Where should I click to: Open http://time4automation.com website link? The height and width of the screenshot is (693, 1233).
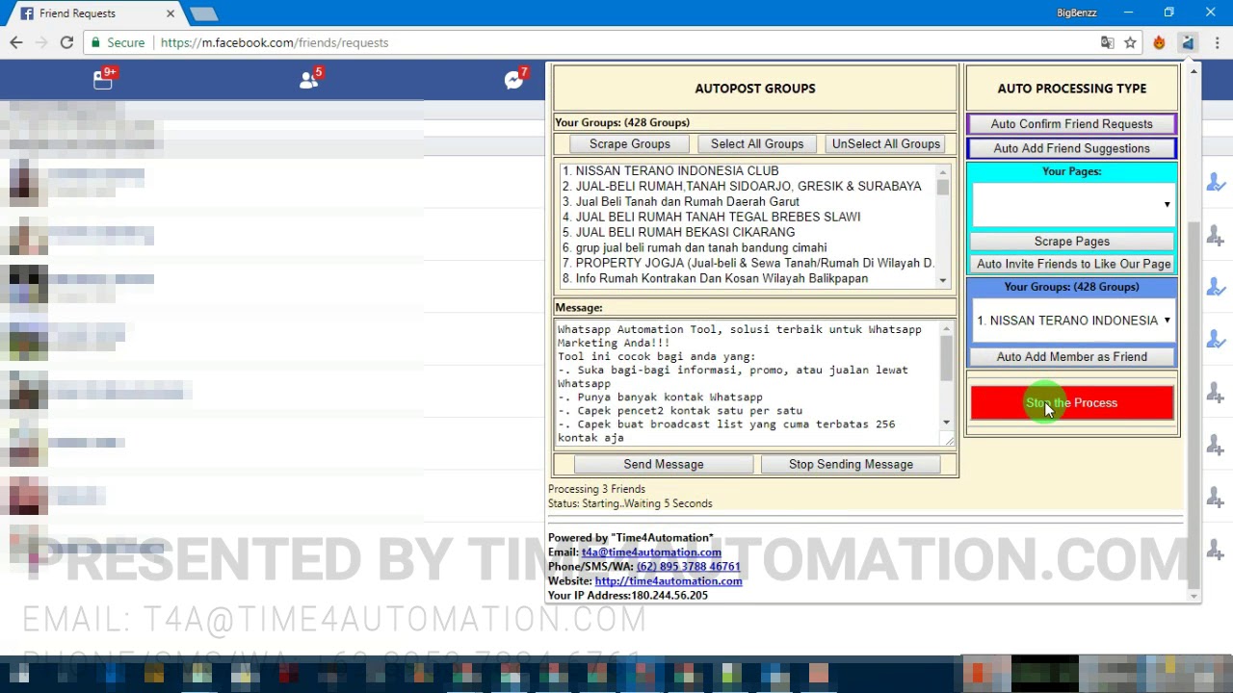[x=669, y=581]
